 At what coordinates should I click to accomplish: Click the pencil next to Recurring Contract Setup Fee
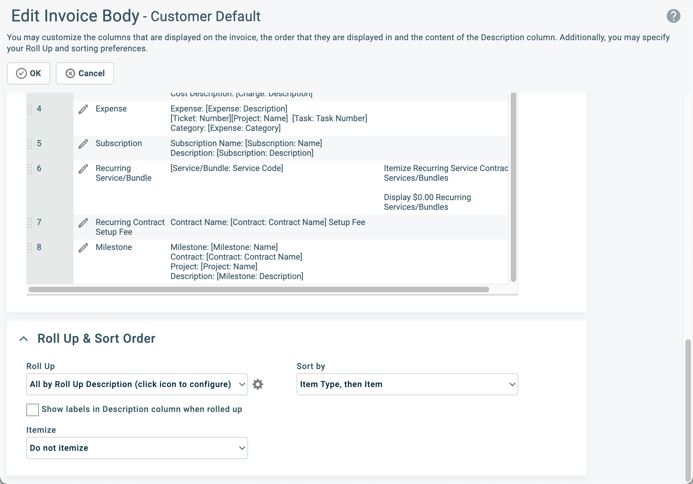click(x=83, y=223)
